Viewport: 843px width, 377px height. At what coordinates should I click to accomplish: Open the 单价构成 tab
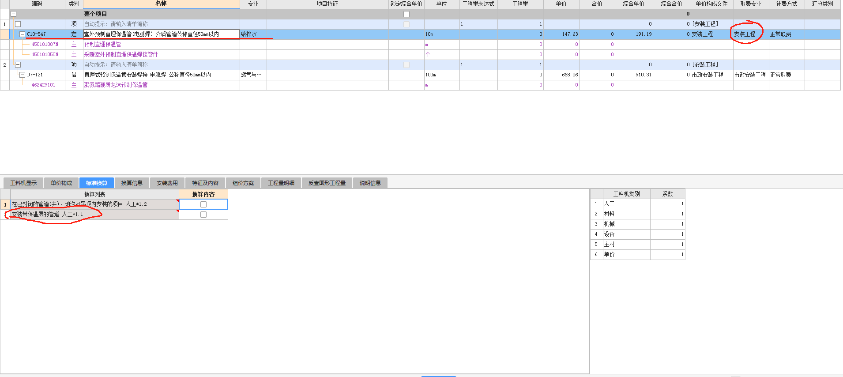tap(61, 183)
